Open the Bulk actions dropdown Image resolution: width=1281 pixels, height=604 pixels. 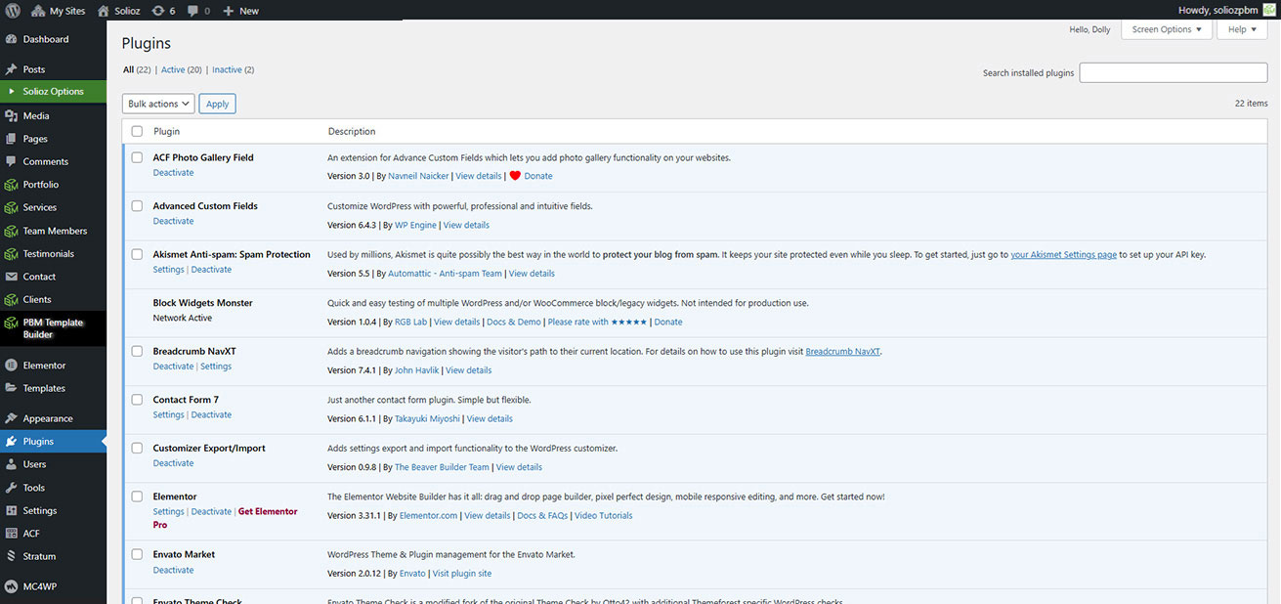(158, 104)
